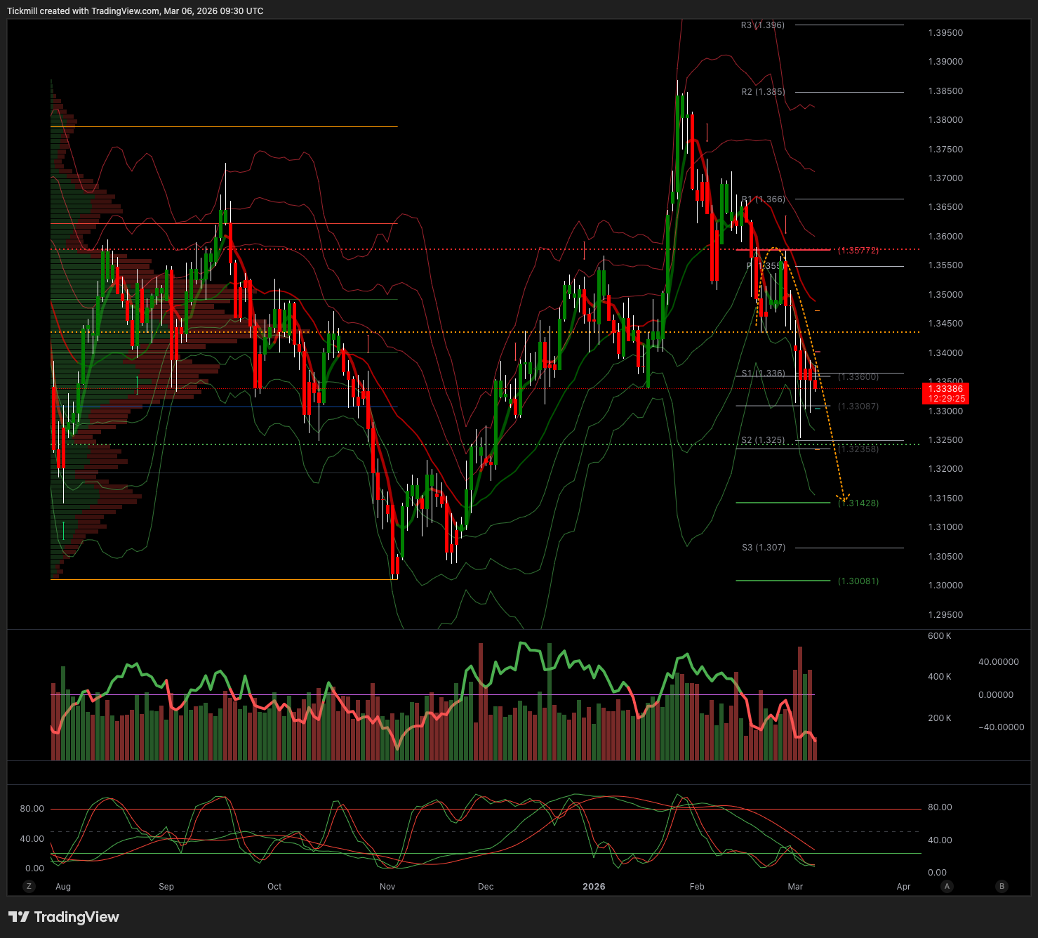Open the TradingView logo link
Image resolution: width=1038 pixels, height=938 pixels.
coord(64,917)
